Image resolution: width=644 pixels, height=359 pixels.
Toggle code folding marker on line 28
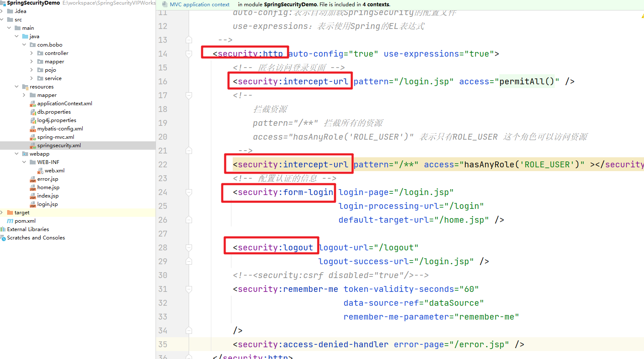click(189, 247)
